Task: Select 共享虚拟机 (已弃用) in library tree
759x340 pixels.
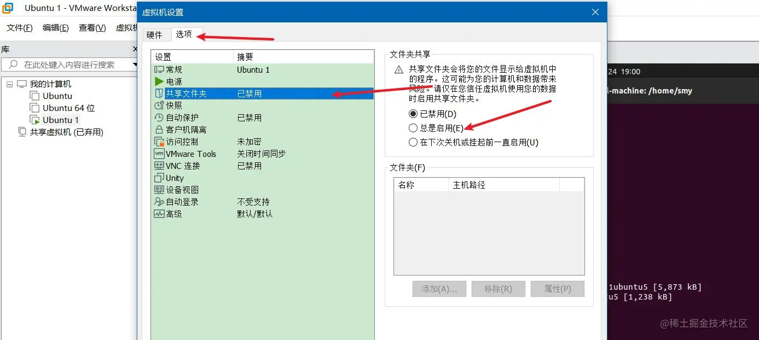Action: (67, 132)
